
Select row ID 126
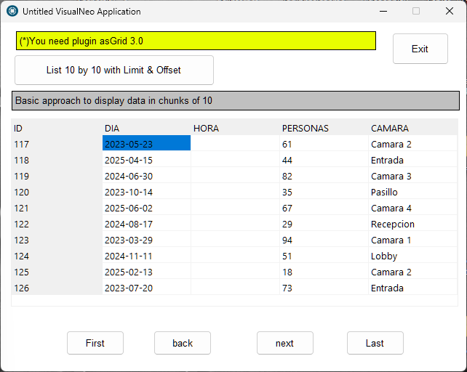tap(57, 288)
